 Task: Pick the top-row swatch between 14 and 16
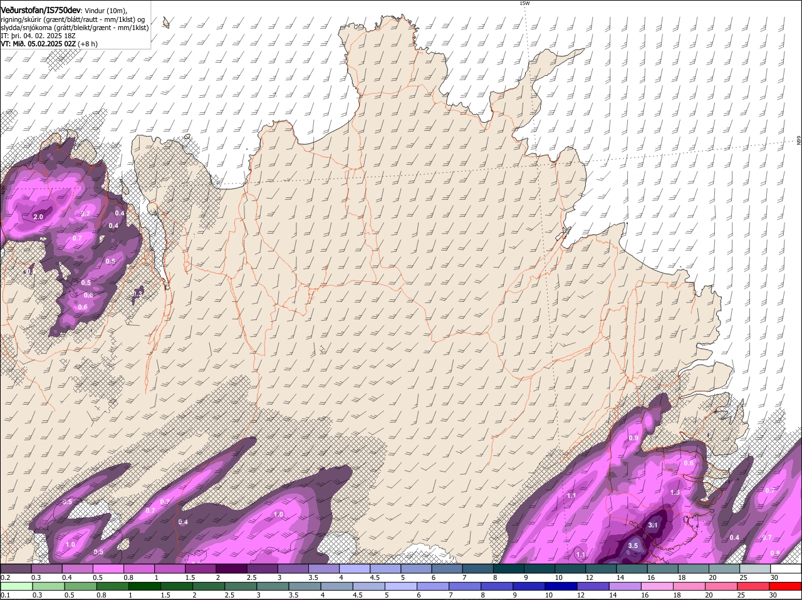tap(632, 569)
